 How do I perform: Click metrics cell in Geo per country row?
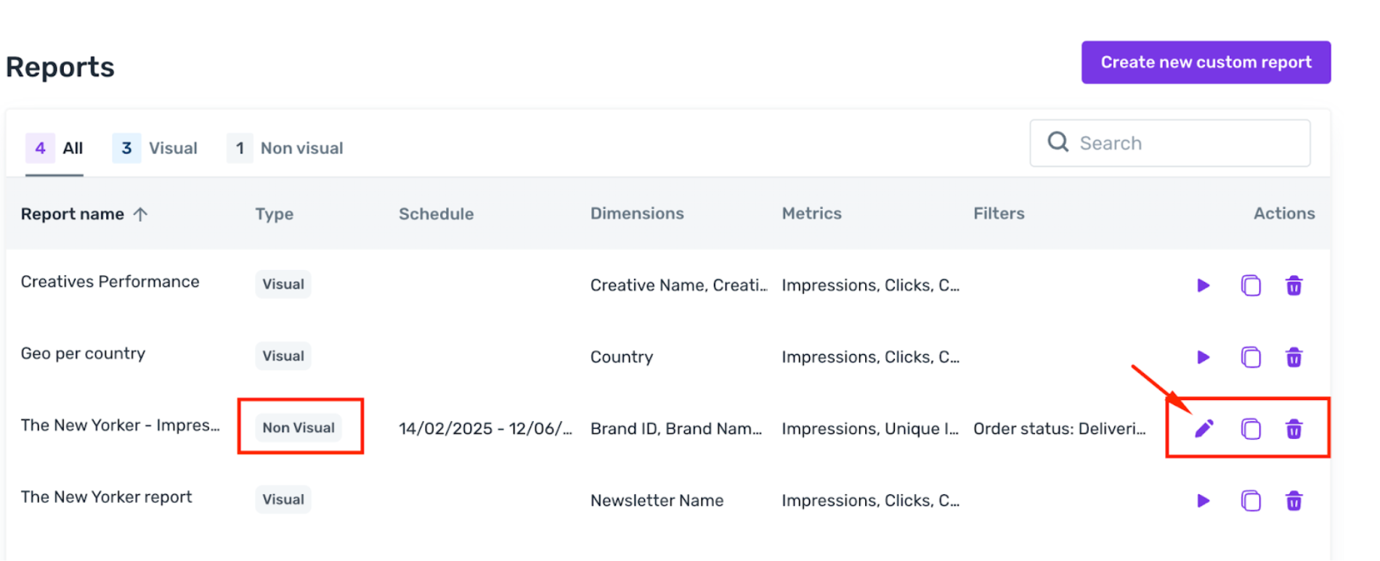coord(870,357)
